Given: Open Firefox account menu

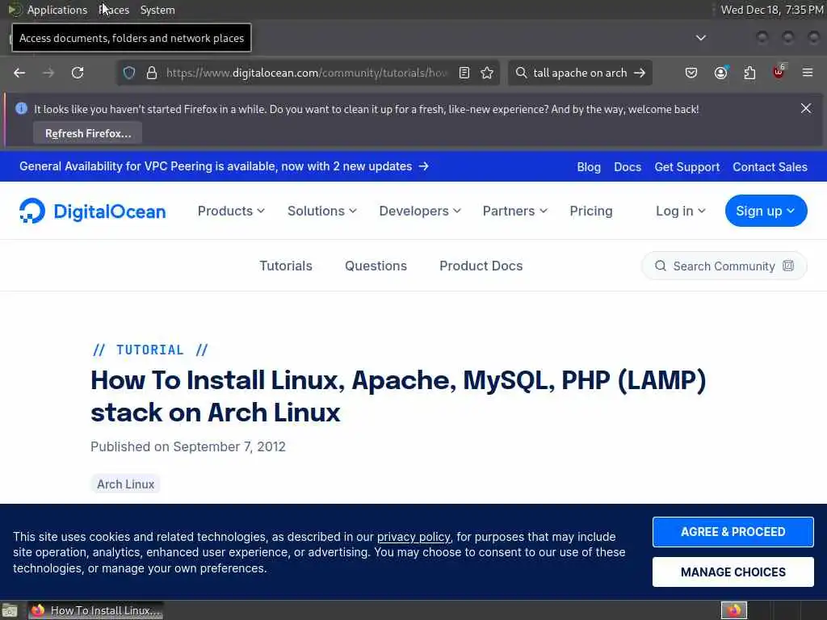Looking at the screenshot, I should point(720,73).
